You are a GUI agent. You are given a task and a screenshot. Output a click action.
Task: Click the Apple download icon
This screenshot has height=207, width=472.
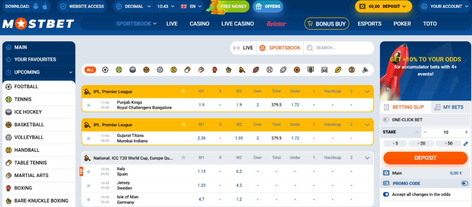pyautogui.click(x=45, y=6)
